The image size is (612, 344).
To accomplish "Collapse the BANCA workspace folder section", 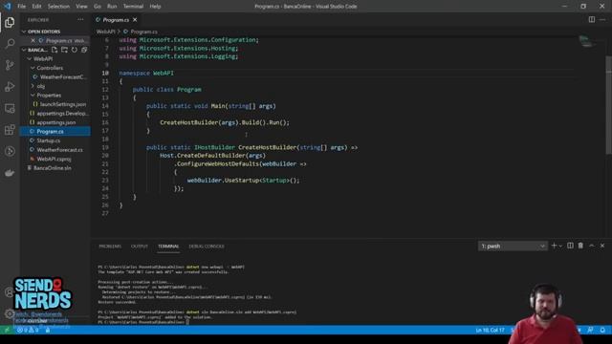I will [x=25, y=50].
